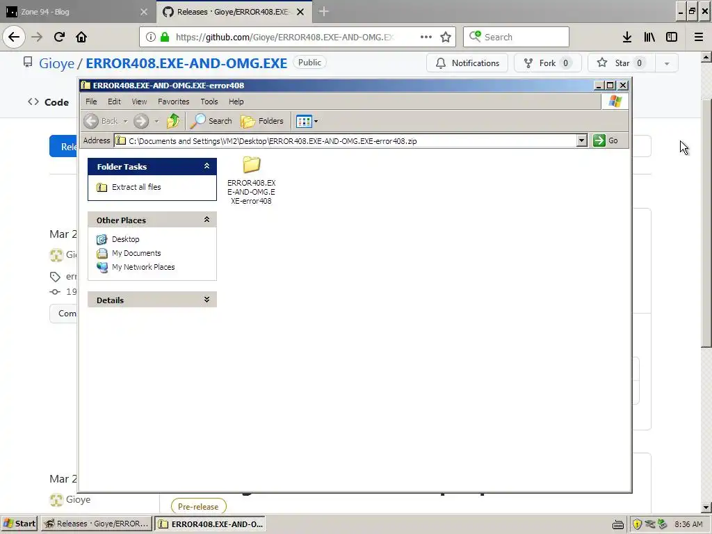This screenshot has height=534, width=712.
Task: Open the Edit menu in Explorer
Action: 114,102
